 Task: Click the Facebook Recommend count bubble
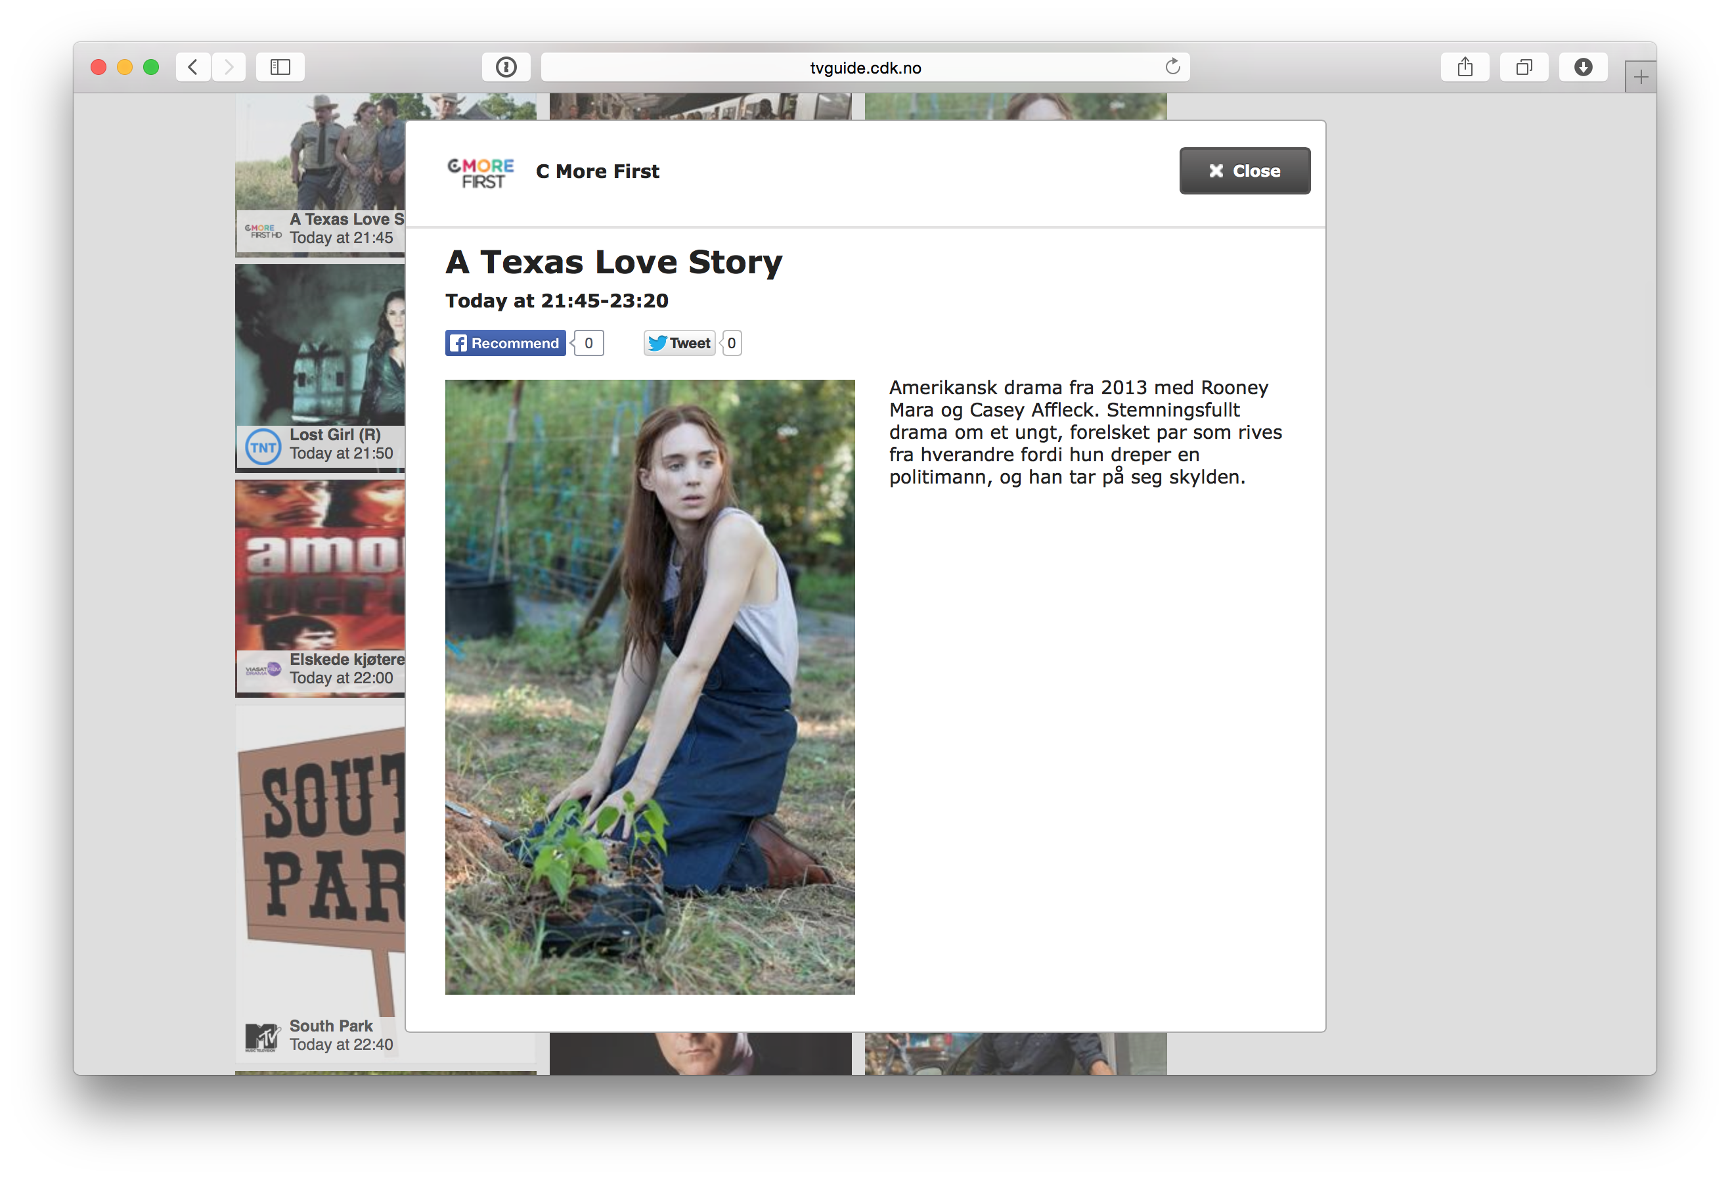click(588, 343)
